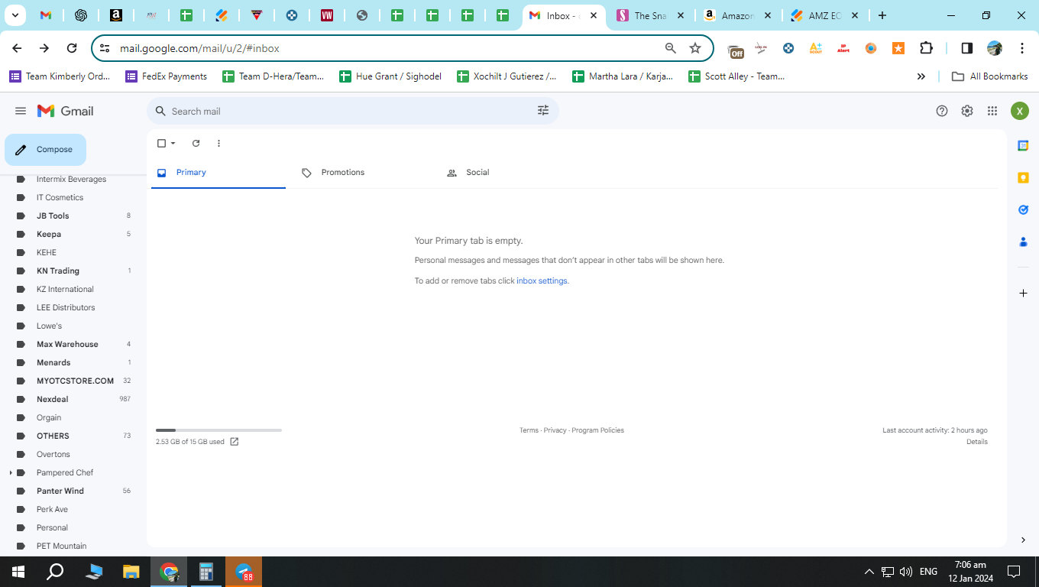This screenshot has height=587, width=1039.
Task: Toggle the browser side panel icon
Action: 967,48
